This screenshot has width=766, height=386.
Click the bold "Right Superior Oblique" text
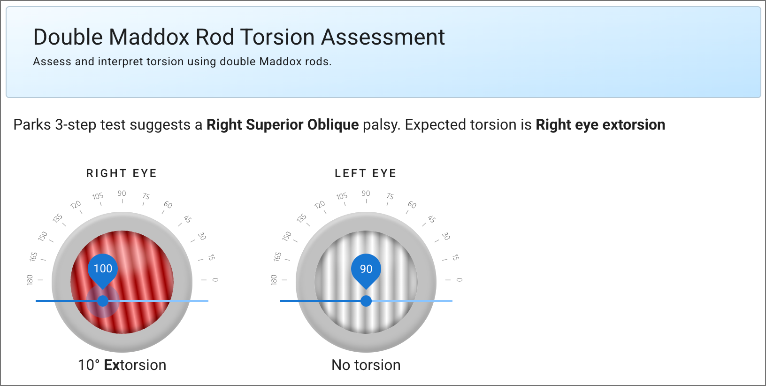click(x=283, y=125)
